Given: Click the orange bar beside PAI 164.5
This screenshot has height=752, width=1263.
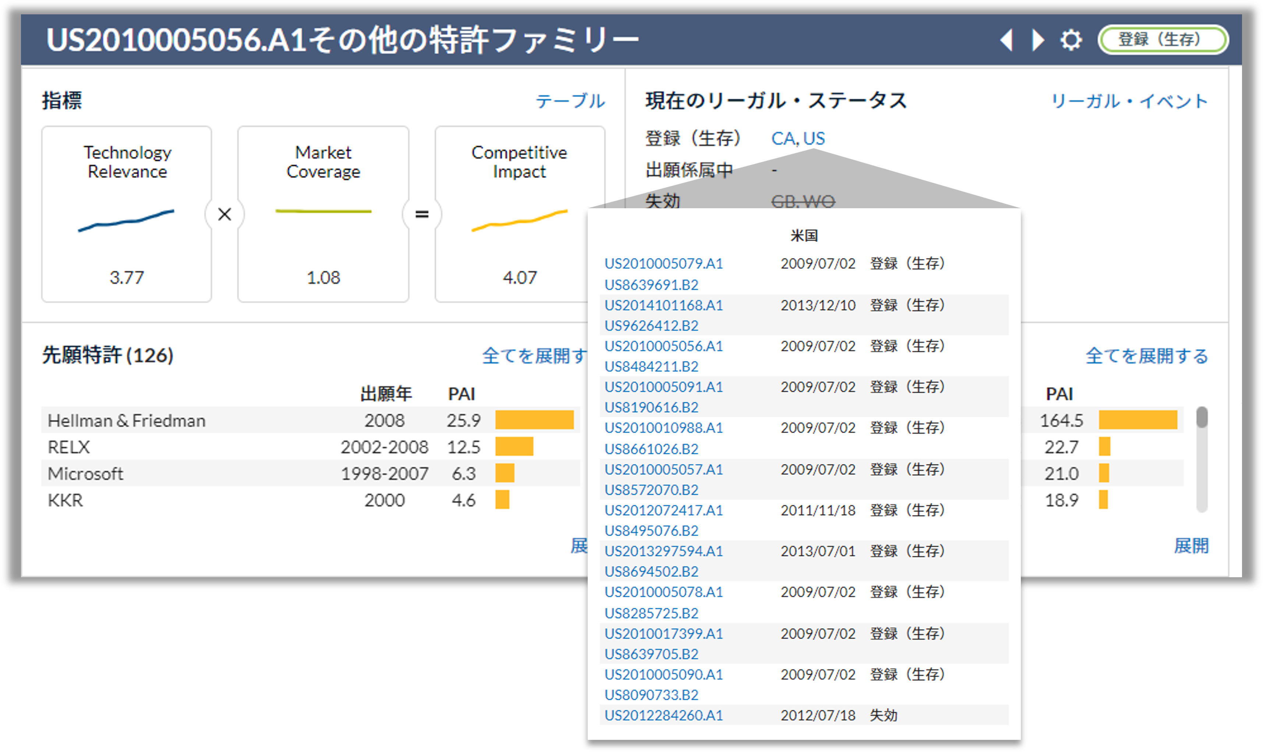Looking at the screenshot, I should 1138,420.
